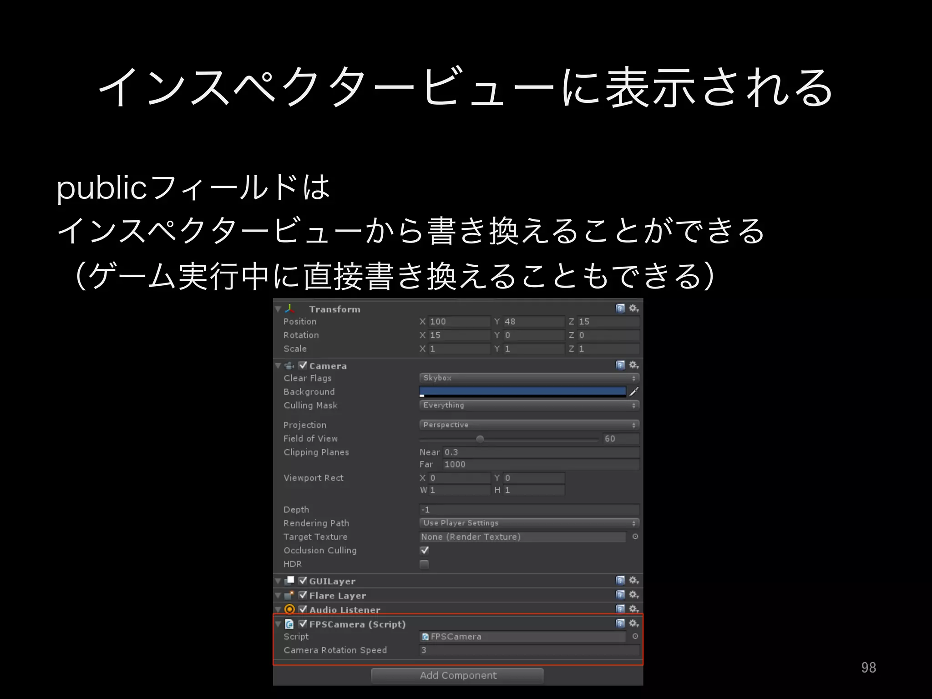Open Flare Layer gear menu
The image size is (932, 699).
pos(634,595)
